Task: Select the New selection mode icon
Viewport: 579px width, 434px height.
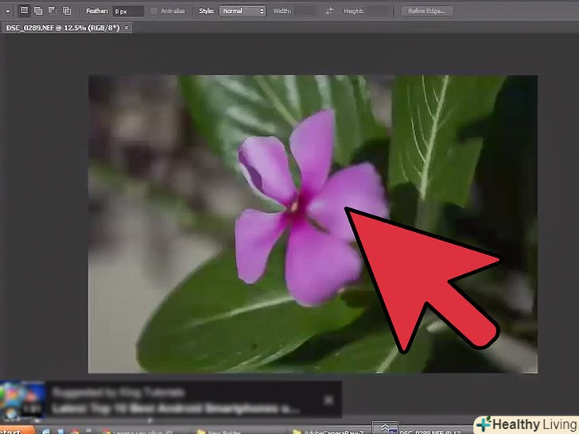Action: click(x=25, y=11)
